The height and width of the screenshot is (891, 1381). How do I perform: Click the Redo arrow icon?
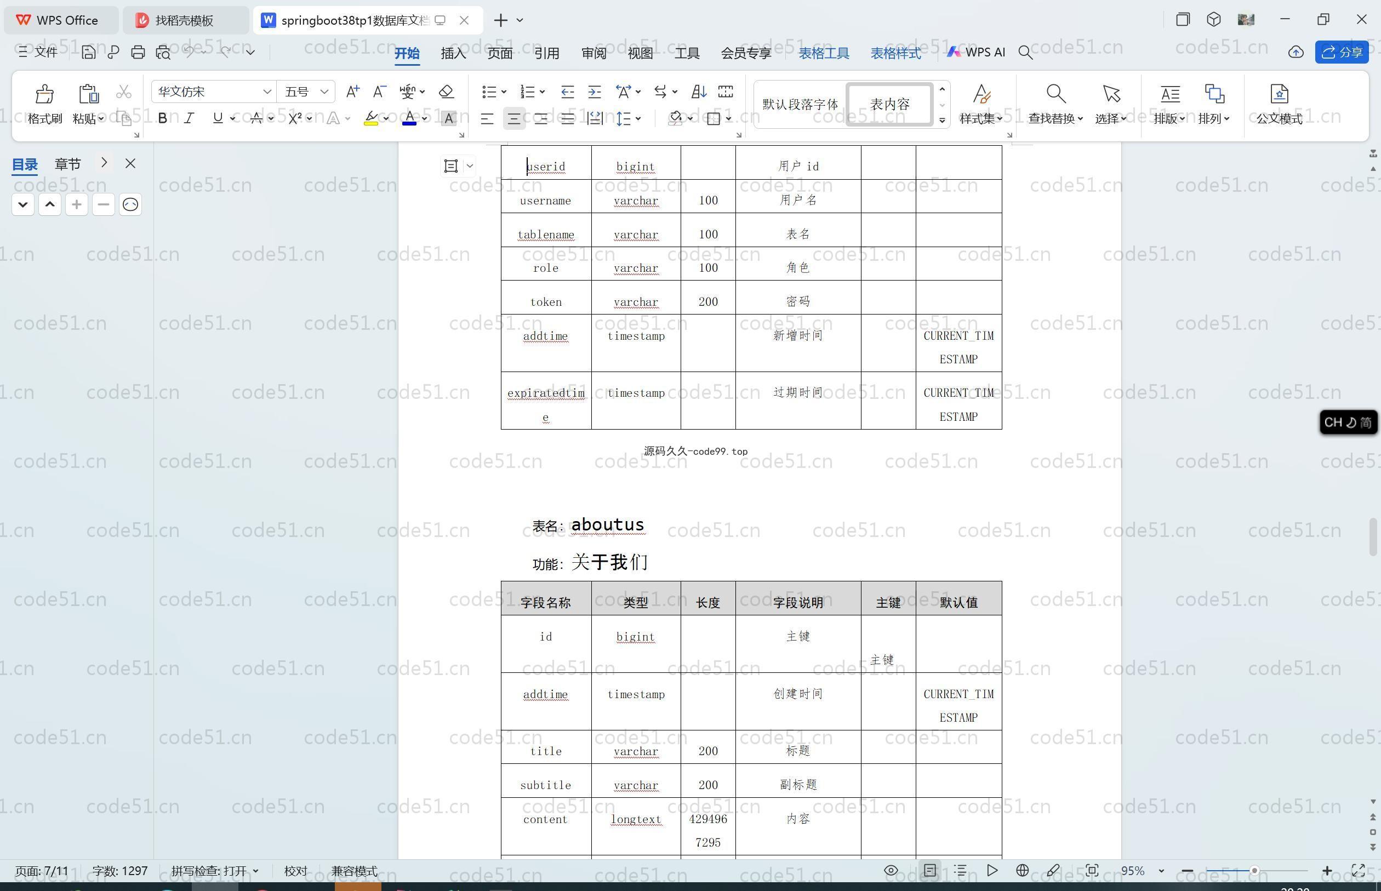pyautogui.click(x=225, y=52)
